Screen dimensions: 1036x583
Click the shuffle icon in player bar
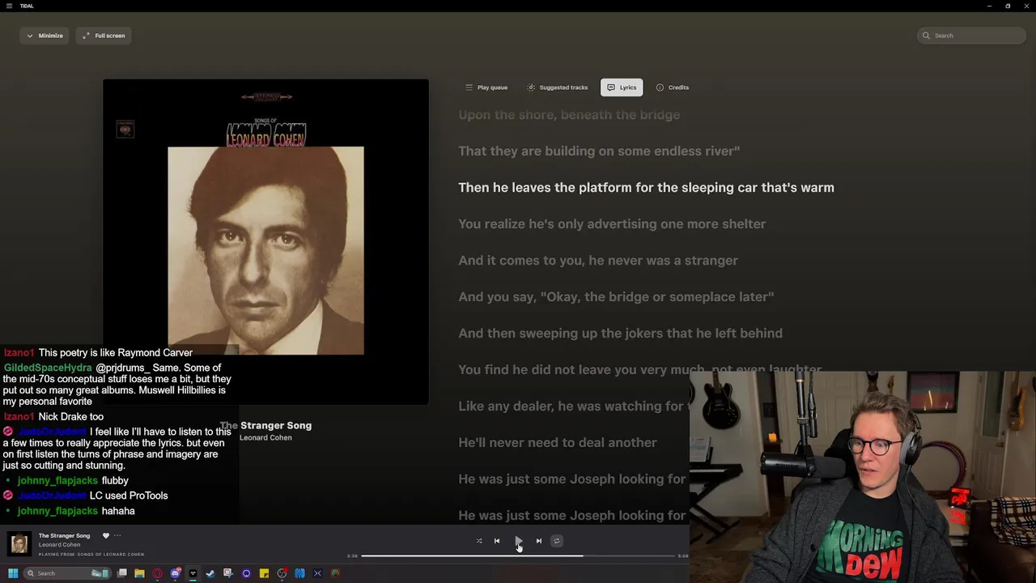479,541
